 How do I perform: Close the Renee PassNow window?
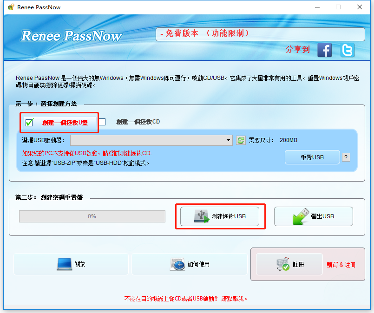(x=360, y=7)
